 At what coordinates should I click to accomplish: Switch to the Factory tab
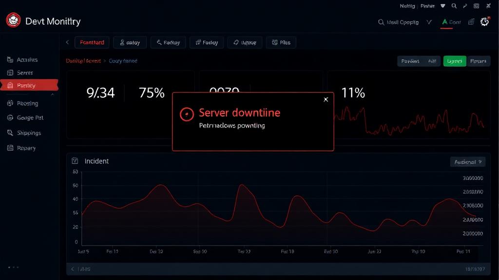click(x=207, y=43)
